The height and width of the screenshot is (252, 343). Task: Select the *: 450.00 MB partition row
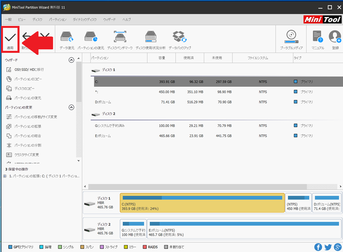(218, 92)
